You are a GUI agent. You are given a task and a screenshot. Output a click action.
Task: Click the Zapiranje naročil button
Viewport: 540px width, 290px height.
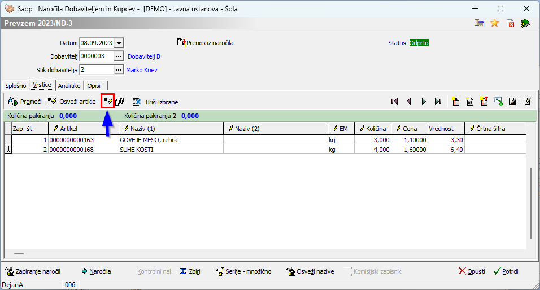pyautogui.click(x=33, y=271)
